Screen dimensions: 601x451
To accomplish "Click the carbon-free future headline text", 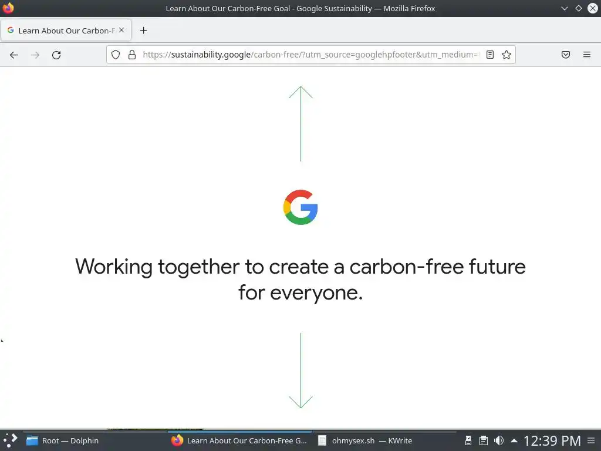I will (x=300, y=279).
